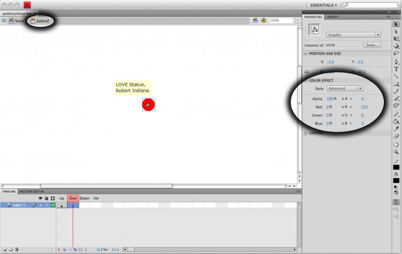Select the Lasso tool
This screenshot has height=254, width=402.
(396, 54)
